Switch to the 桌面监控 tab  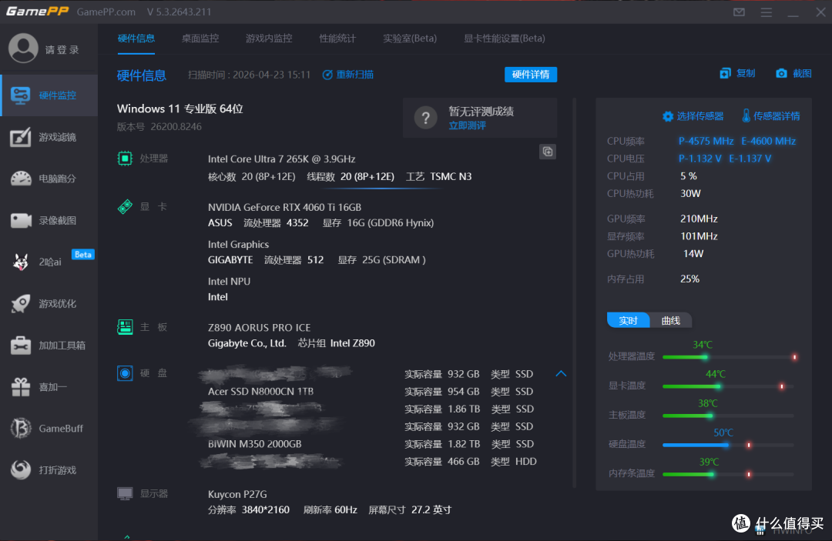(x=200, y=38)
